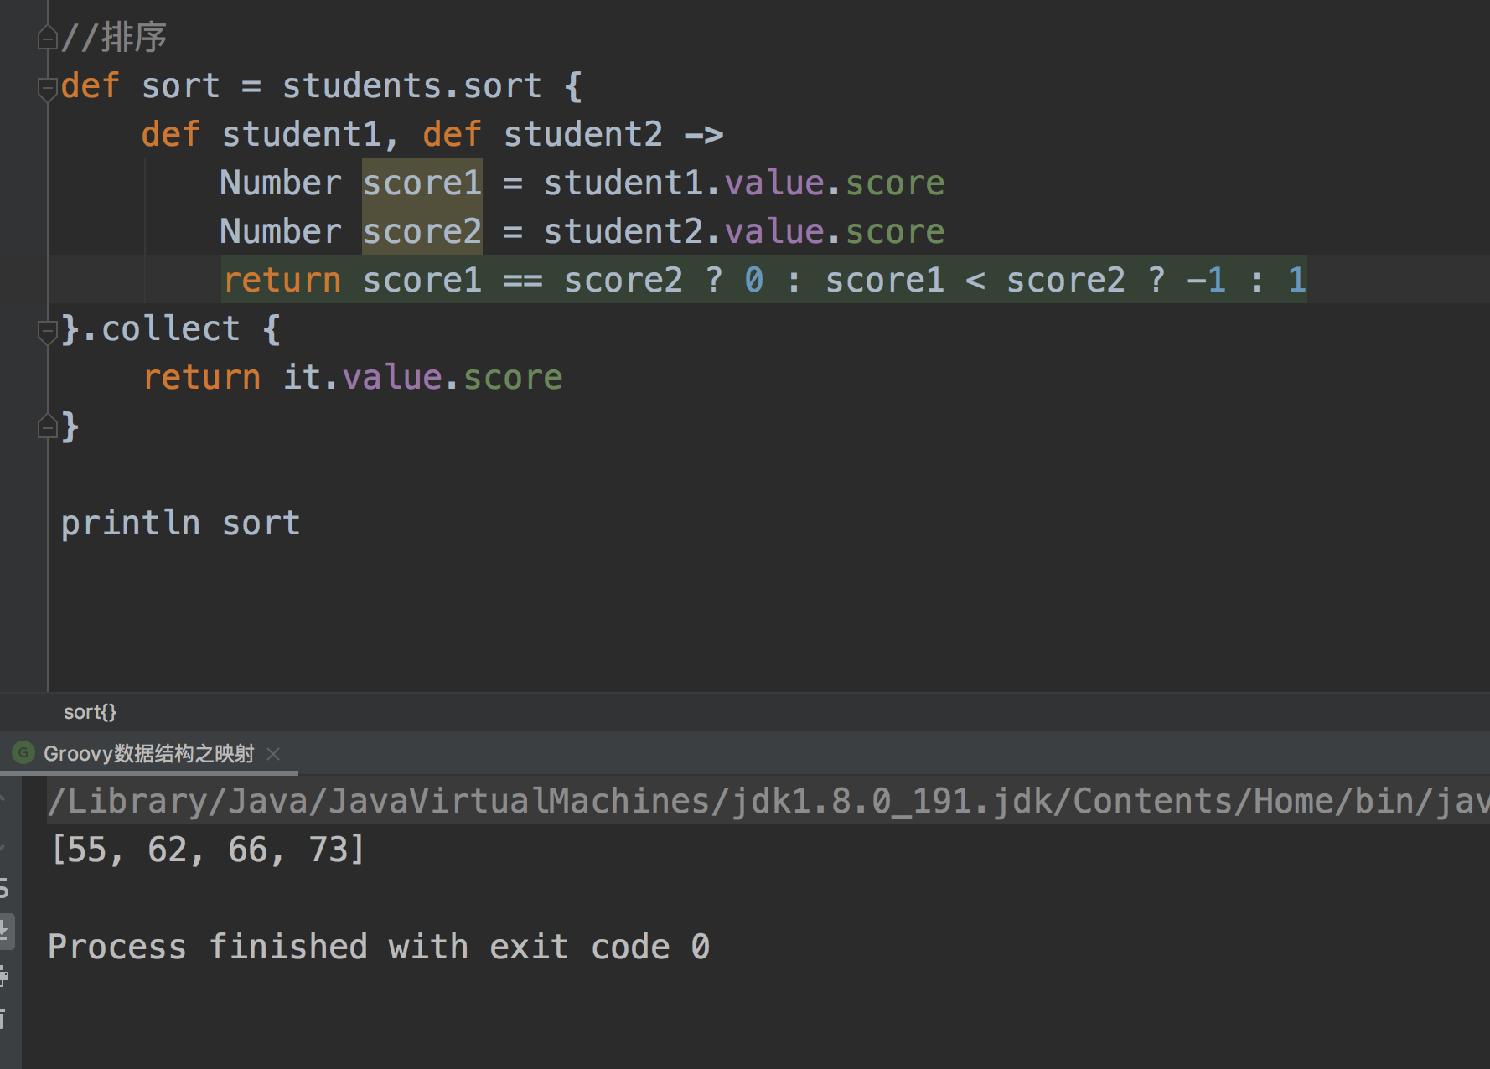Toggle fold marker at '}.collect {' line
This screenshot has height=1069, width=1490.
click(x=48, y=332)
